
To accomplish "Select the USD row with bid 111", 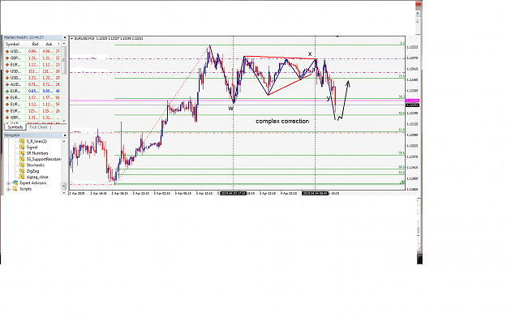I will tap(32, 71).
